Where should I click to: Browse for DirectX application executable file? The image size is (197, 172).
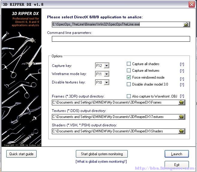click(186, 24)
